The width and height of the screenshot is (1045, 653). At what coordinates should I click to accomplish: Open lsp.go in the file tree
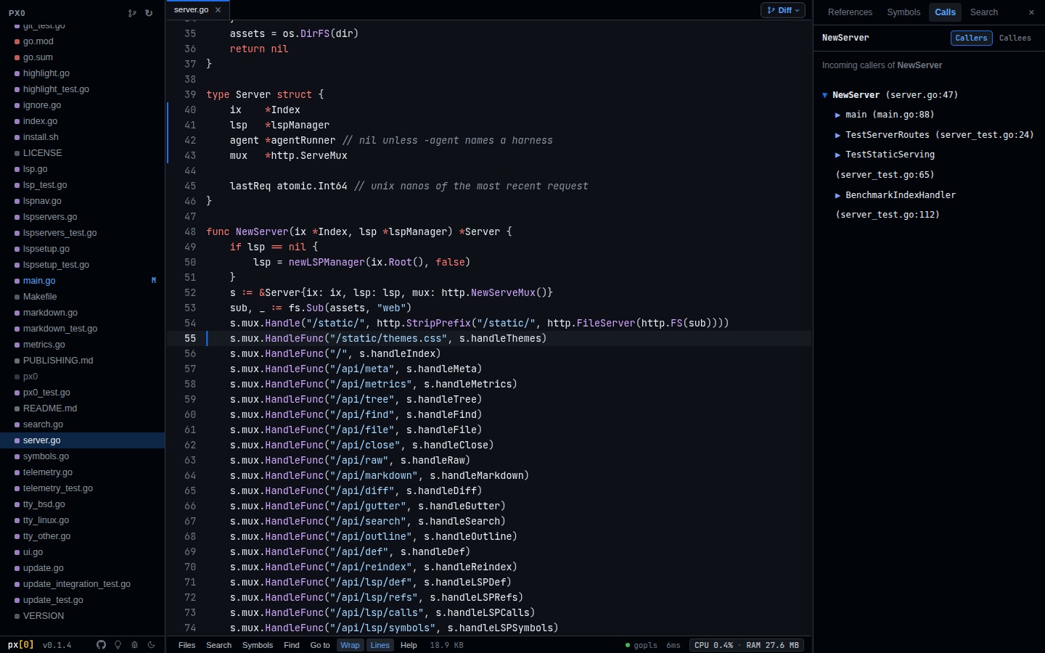pyautogui.click(x=82, y=169)
